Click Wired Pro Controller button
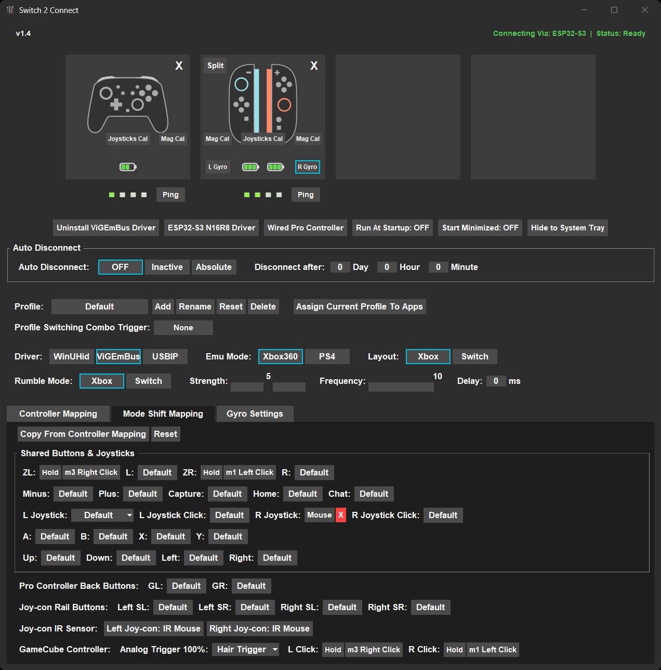 pos(306,228)
